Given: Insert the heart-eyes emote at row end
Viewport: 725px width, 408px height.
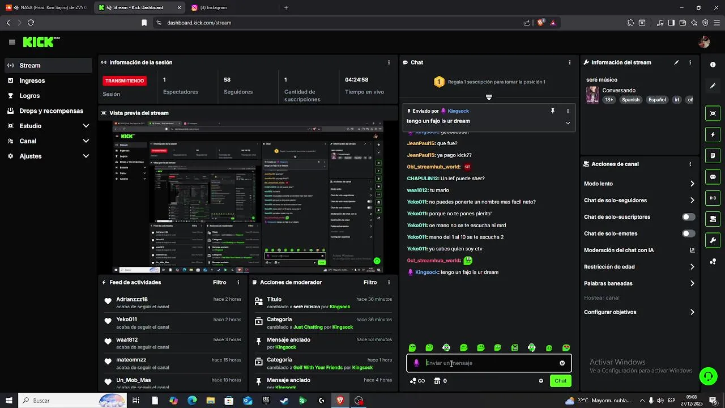Looking at the screenshot, I should (x=566, y=348).
